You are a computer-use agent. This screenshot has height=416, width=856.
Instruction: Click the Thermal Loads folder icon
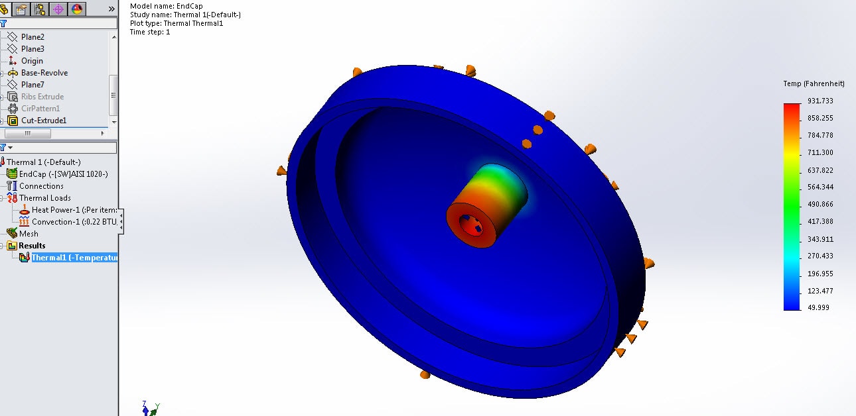12,198
